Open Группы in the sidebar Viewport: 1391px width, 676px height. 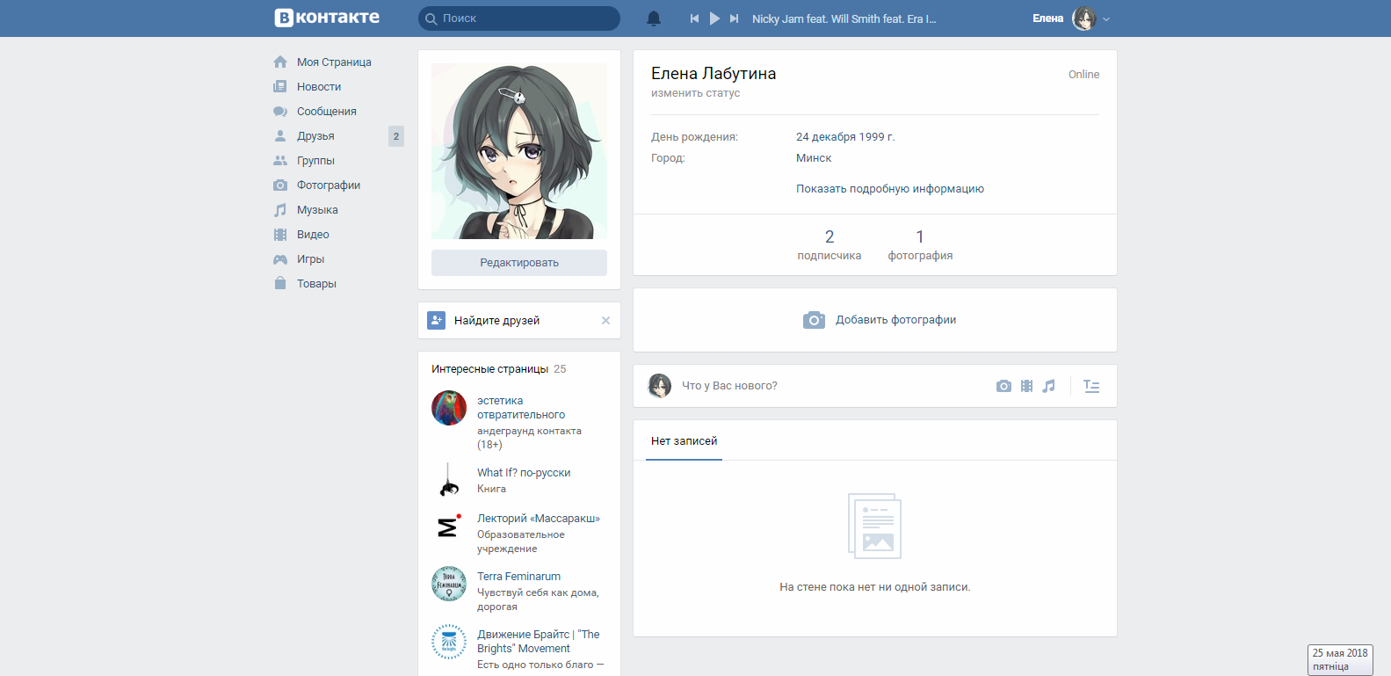[315, 161]
